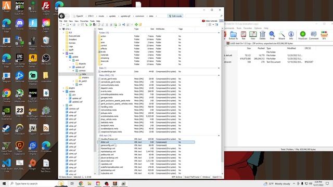Screen dimensions: 333x187
Task: Select the 'handling.meta' file row
Action: 146,107
